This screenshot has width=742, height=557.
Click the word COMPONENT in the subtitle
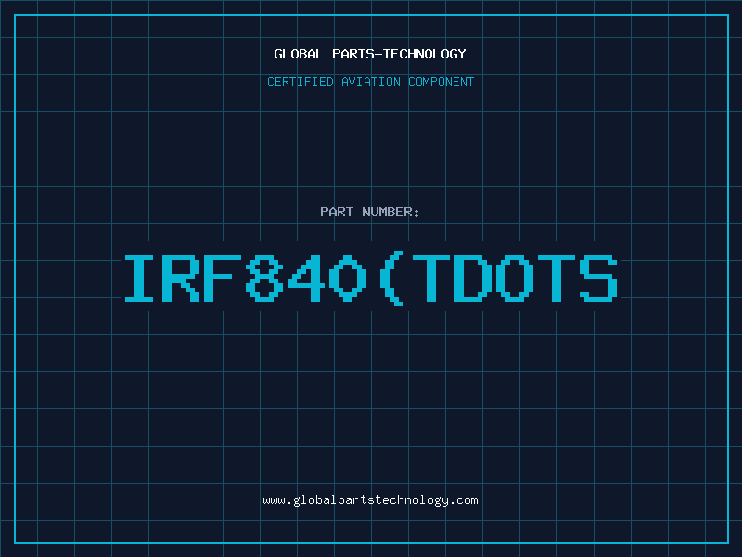pyautogui.click(x=439, y=82)
